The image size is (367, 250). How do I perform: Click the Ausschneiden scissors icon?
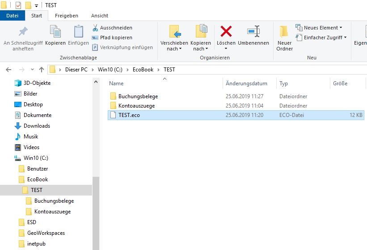[x=95, y=28]
